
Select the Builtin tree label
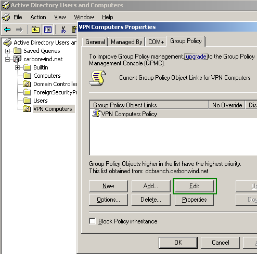tap(41, 67)
